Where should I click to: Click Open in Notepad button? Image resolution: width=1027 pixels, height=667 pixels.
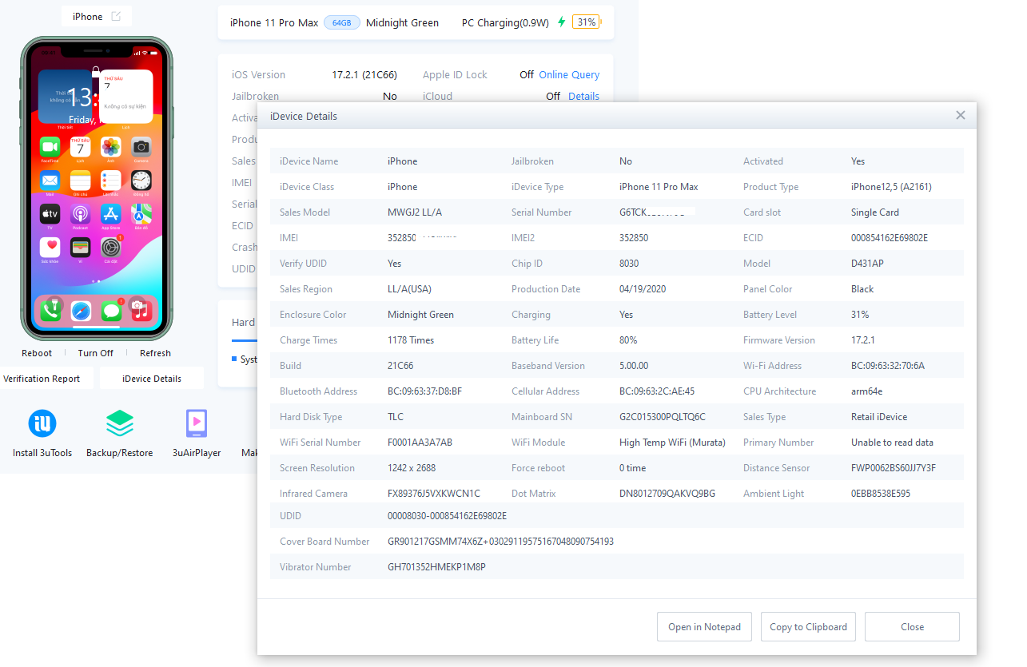tap(704, 627)
